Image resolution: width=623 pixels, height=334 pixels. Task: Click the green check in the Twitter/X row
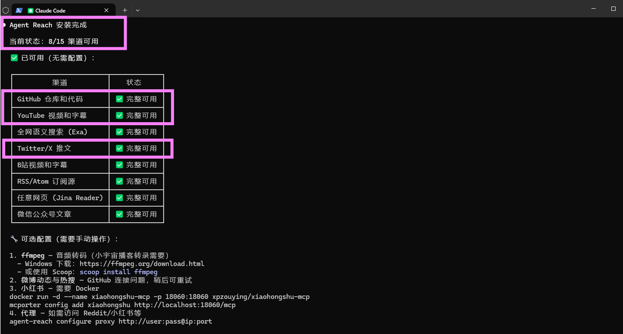(x=119, y=148)
